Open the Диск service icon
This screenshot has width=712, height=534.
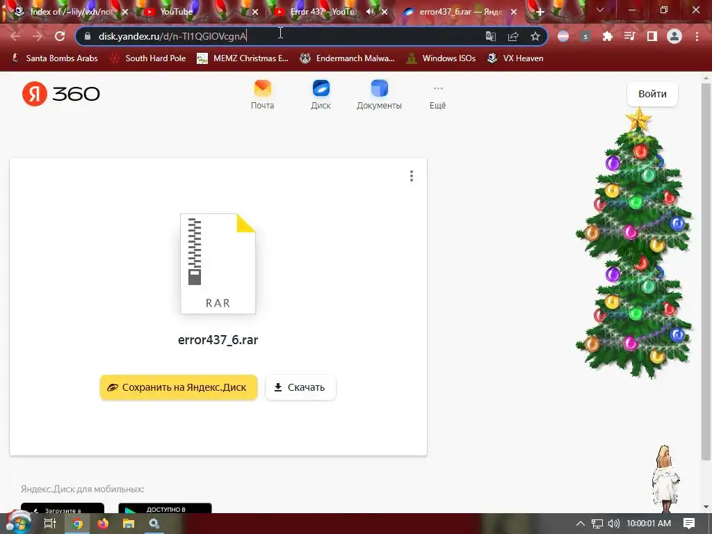pyautogui.click(x=321, y=95)
